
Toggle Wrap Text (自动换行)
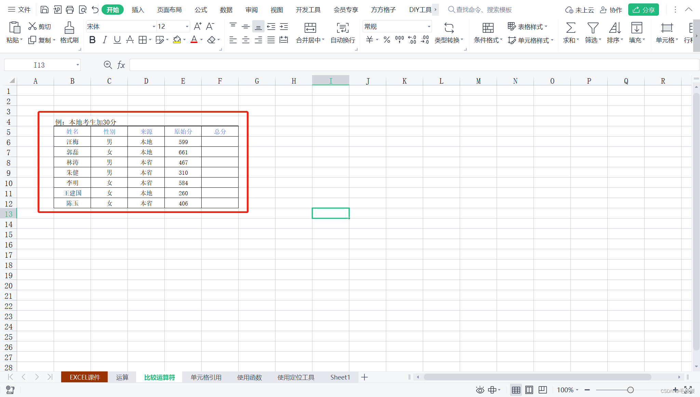pyautogui.click(x=343, y=33)
